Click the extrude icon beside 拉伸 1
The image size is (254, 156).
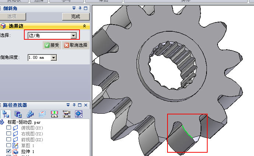pyautogui.click(x=15, y=152)
